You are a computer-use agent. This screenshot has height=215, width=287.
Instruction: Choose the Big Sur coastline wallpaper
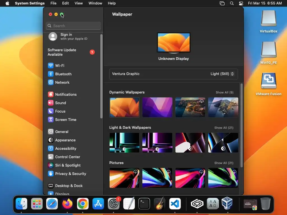[190, 107]
